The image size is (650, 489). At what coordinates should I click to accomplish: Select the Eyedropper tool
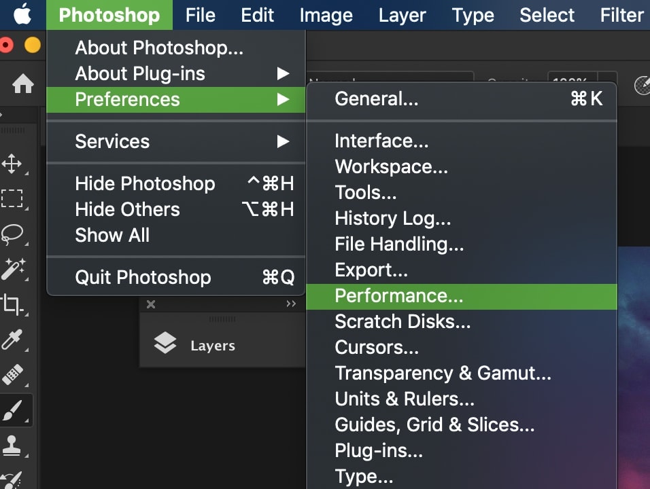(12, 340)
